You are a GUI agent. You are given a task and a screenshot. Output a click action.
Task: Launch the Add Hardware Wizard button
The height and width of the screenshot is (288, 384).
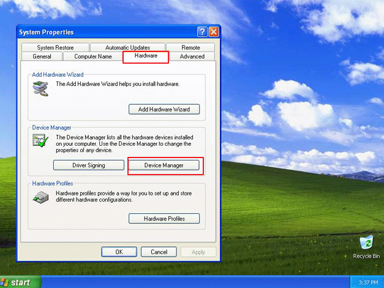[164, 109]
